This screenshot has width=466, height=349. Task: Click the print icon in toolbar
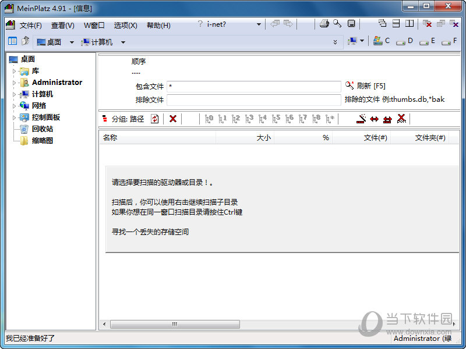pos(324,23)
